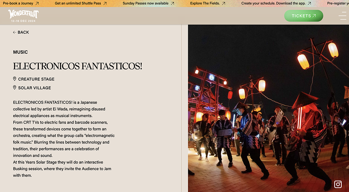Click the ELECTRONICOS FANTASTICOS! heading
349x192 pixels.
click(x=77, y=66)
